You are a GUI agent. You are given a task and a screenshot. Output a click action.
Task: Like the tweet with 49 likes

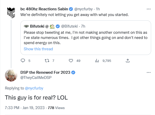[71, 61]
